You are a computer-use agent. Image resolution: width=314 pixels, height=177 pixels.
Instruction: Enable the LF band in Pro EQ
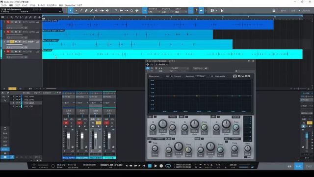[x=155, y=117]
